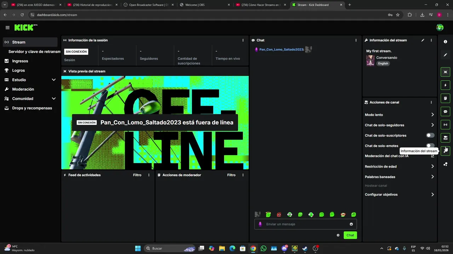Insert the red angry emote

coord(279,214)
